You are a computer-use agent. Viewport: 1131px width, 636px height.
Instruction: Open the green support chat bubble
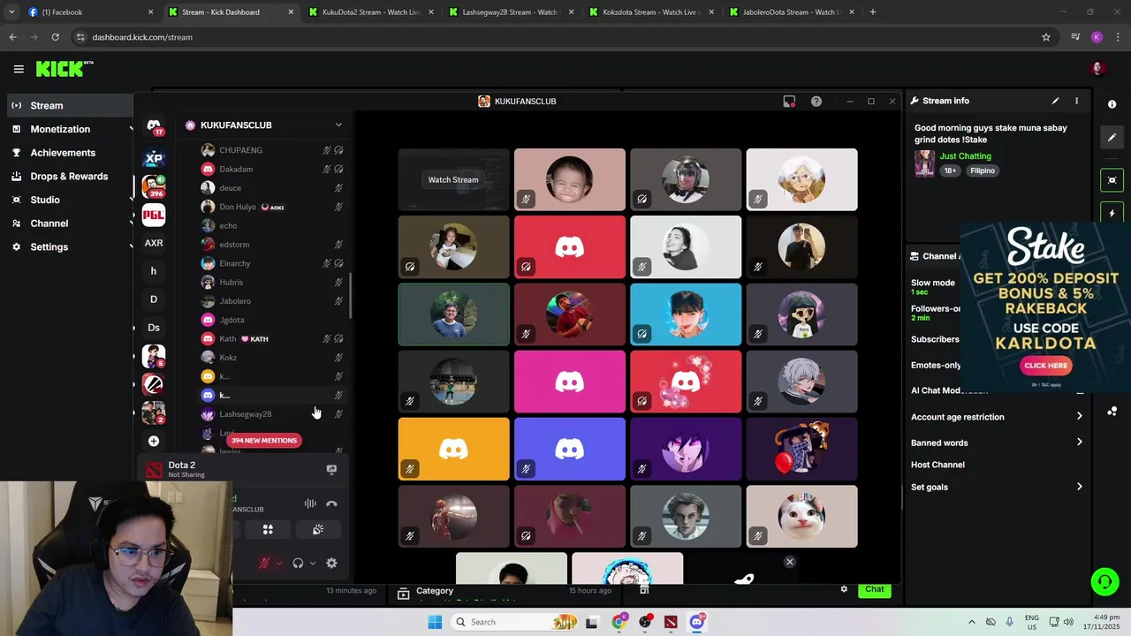coord(1104,581)
